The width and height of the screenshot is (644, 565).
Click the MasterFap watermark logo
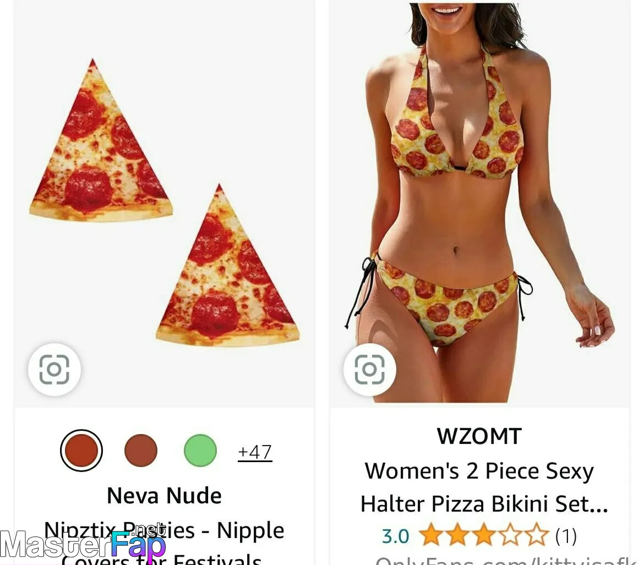point(83,545)
